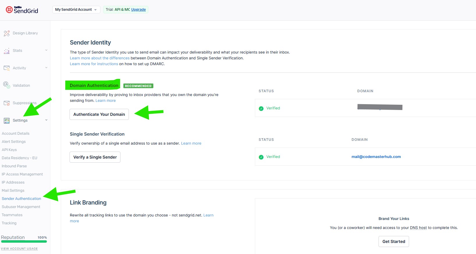The height and width of the screenshot is (254, 476).
Task: Click the Twilio SendGrid logo
Action: click(22, 10)
